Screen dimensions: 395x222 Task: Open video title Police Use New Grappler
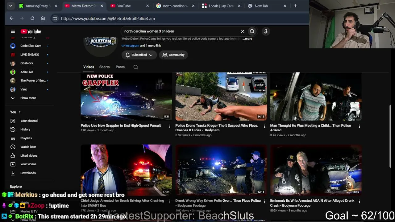point(121,125)
